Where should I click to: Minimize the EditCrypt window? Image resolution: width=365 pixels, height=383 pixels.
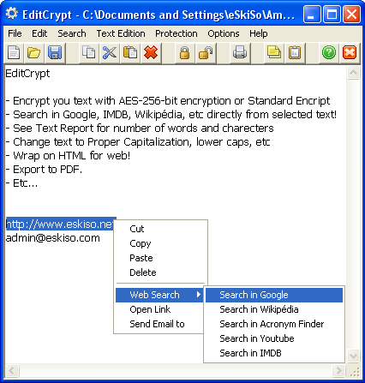[311, 14]
